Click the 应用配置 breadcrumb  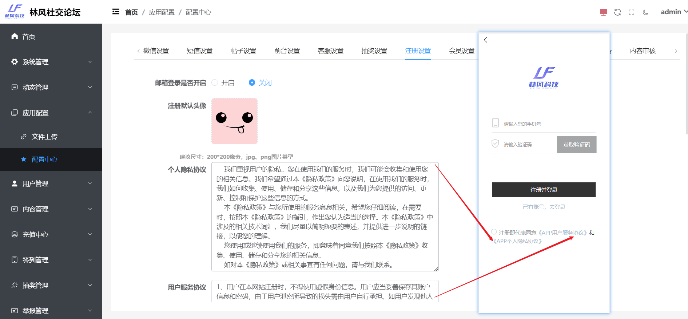click(x=162, y=12)
